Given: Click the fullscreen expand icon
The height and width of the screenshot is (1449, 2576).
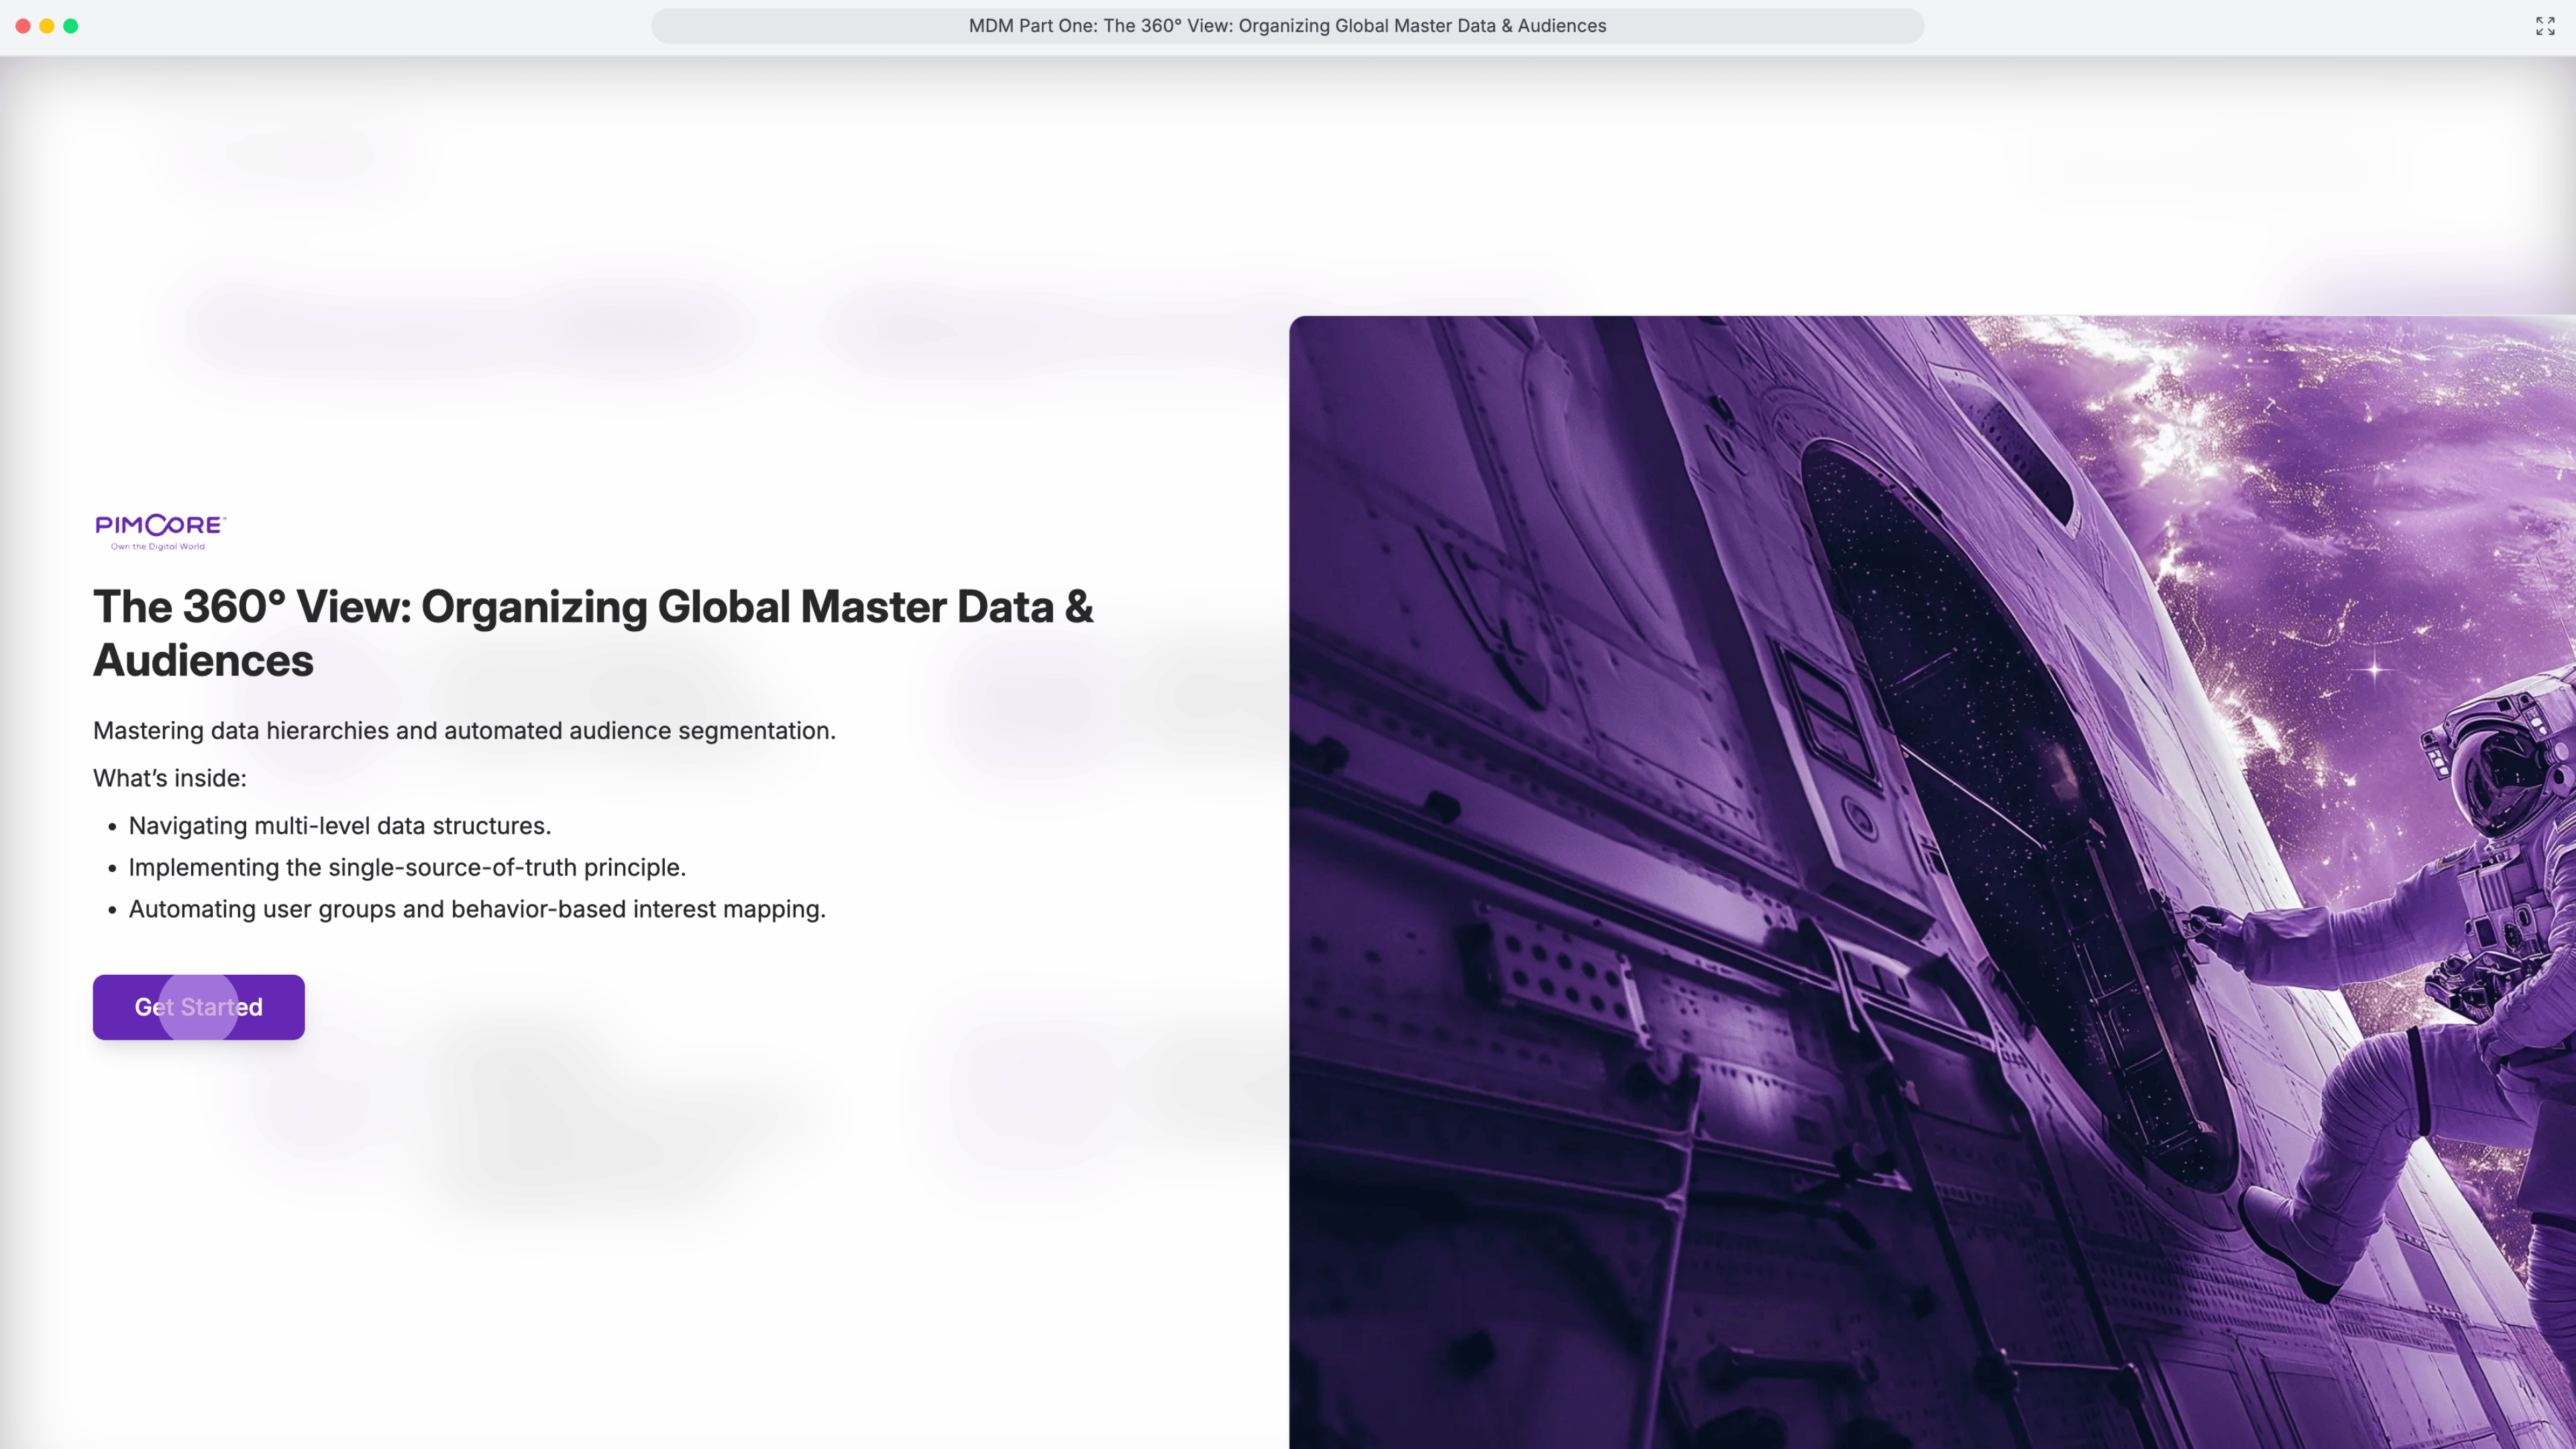Looking at the screenshot, I should coord(2545,26).
